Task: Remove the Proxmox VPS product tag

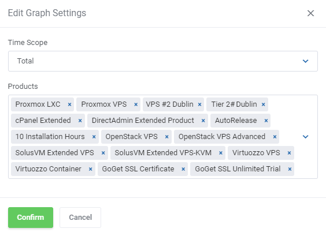Action: click(x=136, y=104)
